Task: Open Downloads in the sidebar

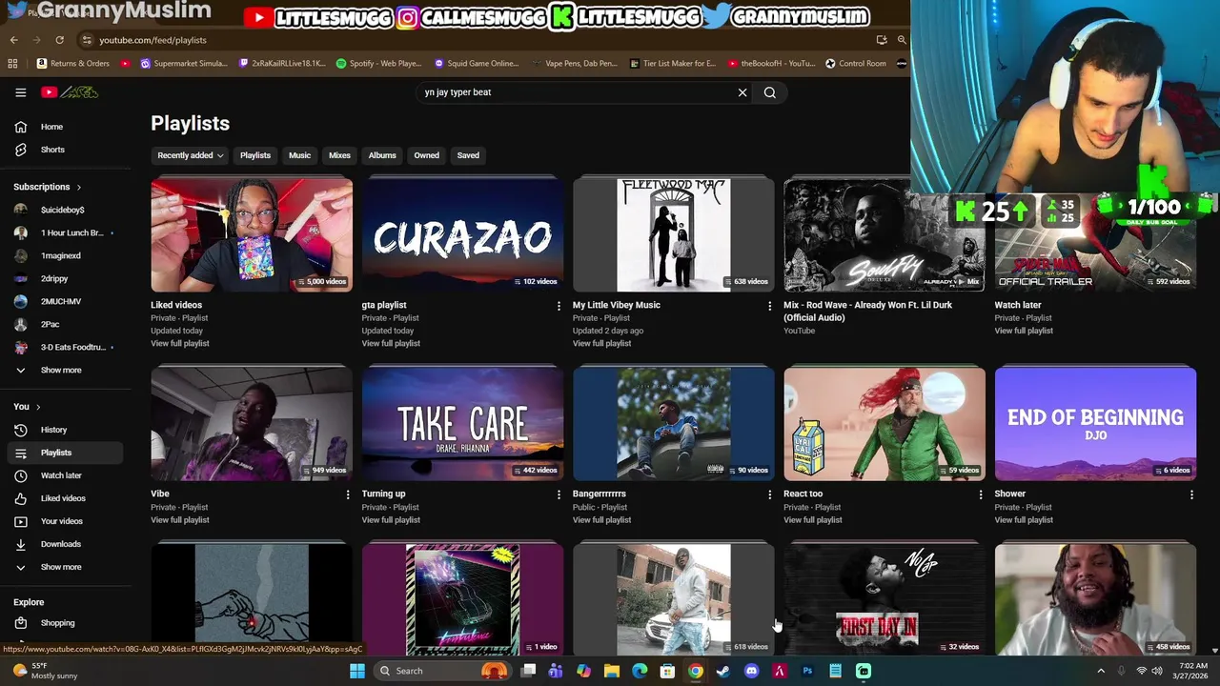Action: tap(63, 544)
